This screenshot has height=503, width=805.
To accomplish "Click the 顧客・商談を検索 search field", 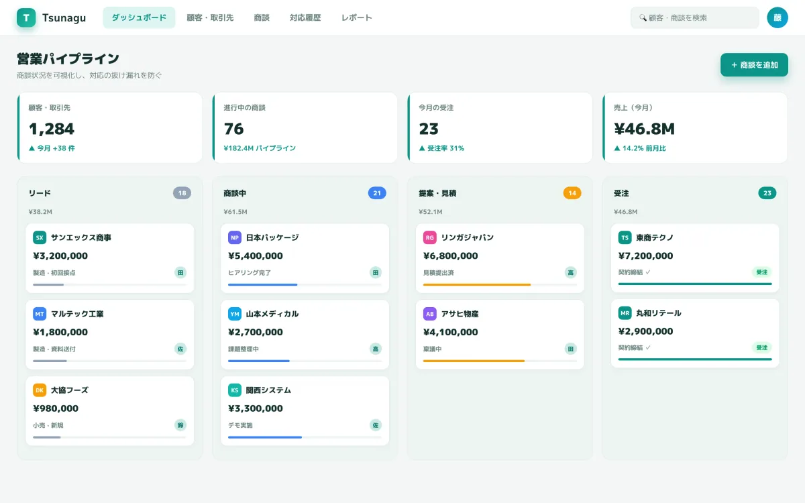I will (x=695, y=17).
